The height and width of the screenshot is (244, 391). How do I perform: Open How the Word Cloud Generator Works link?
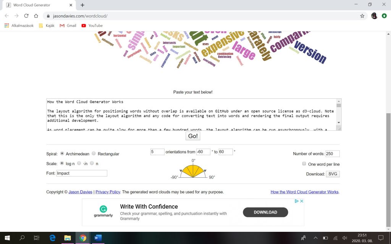(x=304, y=192)
